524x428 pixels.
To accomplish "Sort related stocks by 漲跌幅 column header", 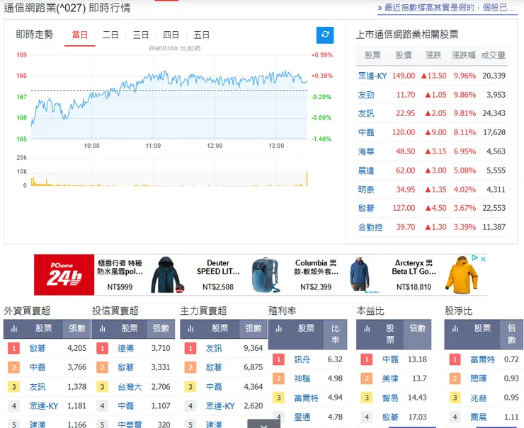I will [x=464, y=55].
